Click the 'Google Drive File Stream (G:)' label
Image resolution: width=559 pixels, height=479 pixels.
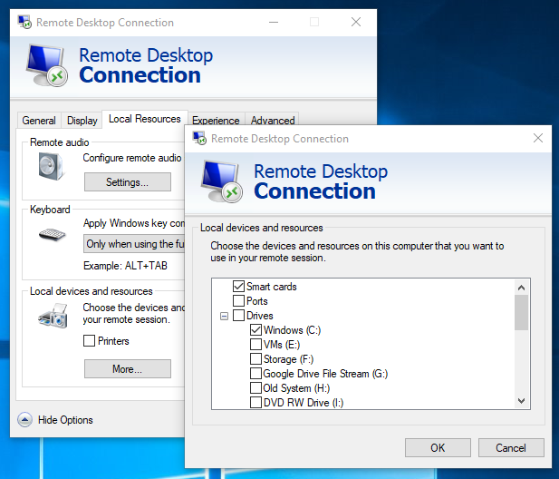tap(325, 374)
